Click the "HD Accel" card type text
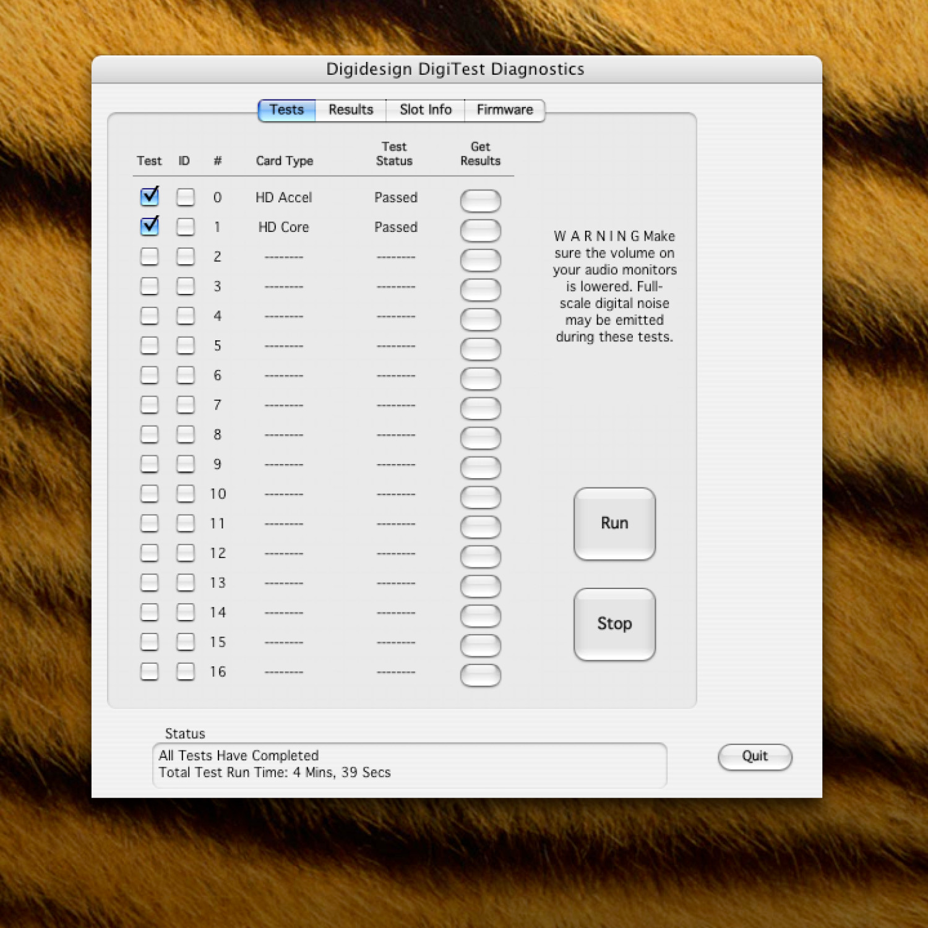This screenshot has width=928, height=928. [x=284, y=197]
